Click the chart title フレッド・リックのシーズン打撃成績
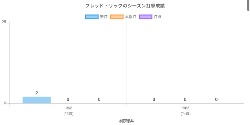250x125 pixels. (x=125, y=6)
